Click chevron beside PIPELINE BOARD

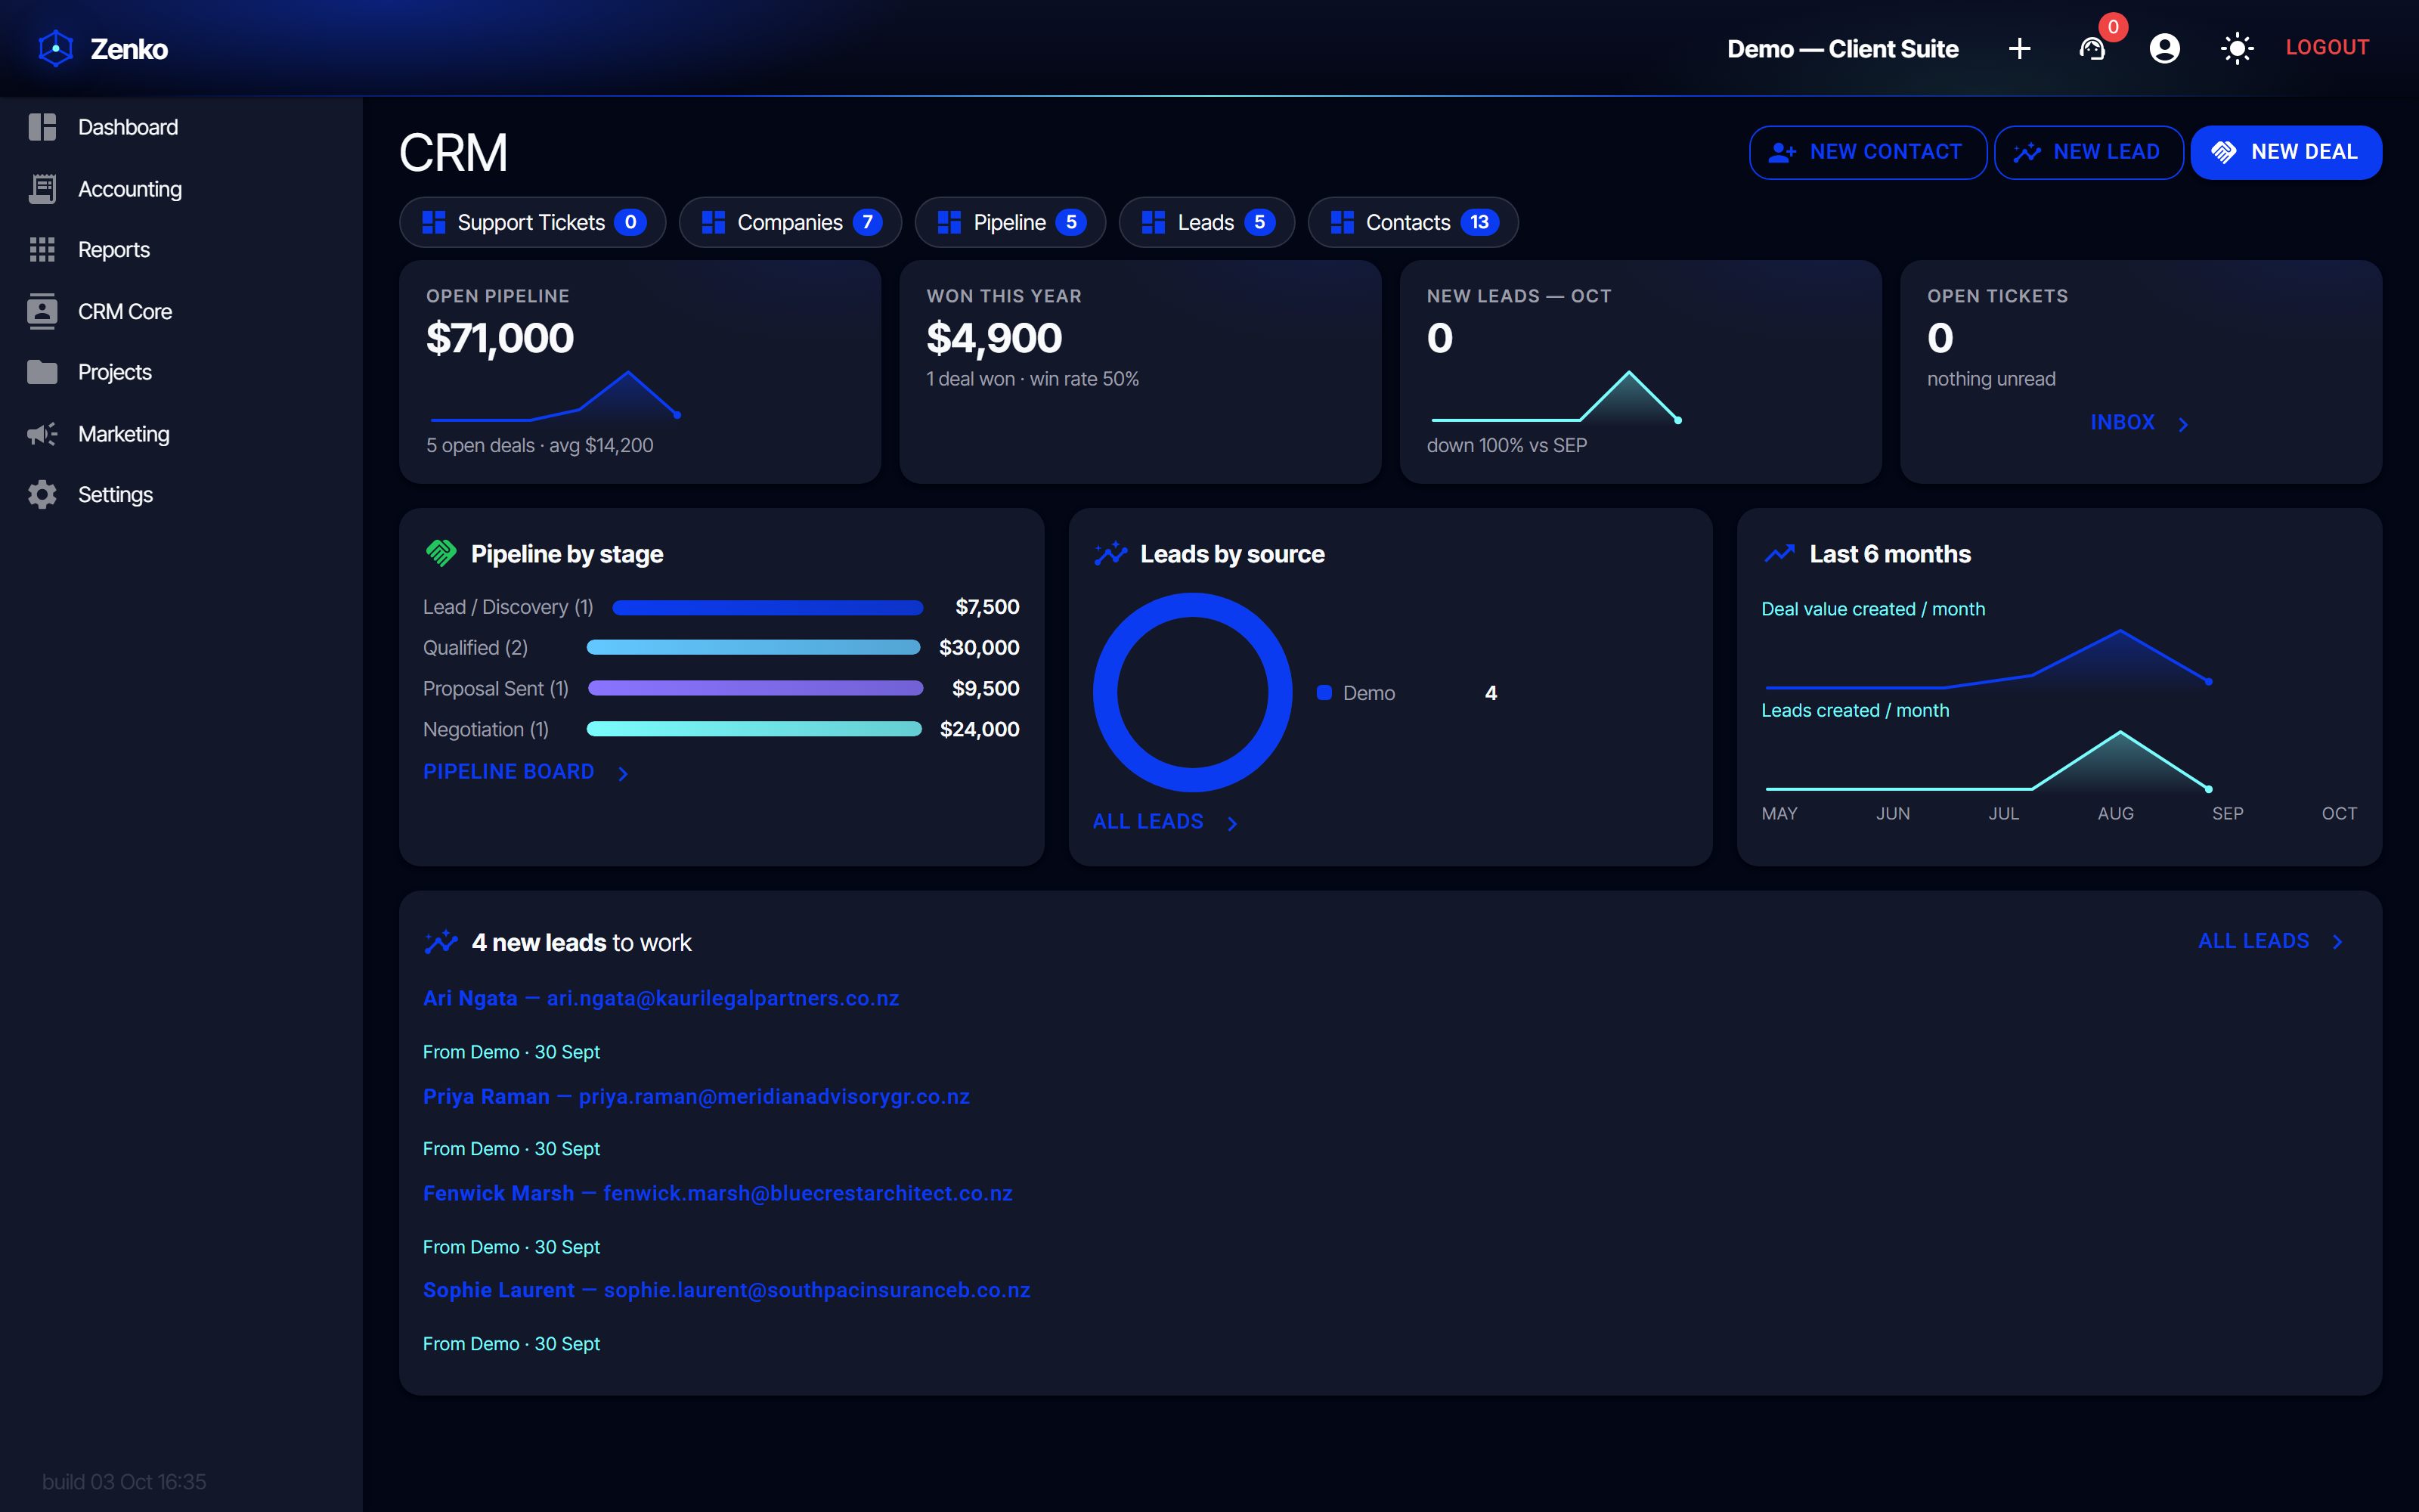[623, 773]
